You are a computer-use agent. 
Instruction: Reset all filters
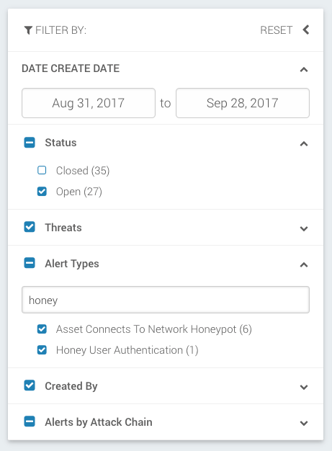[x=277, y=30]
